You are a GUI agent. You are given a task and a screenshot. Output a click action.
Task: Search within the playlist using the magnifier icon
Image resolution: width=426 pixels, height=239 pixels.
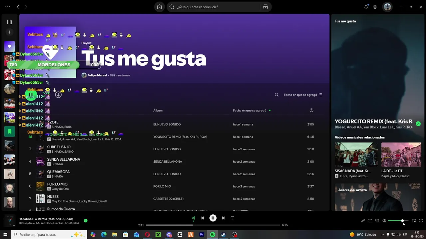[277, 95]
